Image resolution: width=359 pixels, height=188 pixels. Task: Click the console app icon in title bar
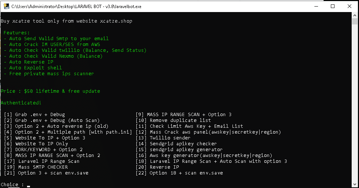[x=6, y=6]
